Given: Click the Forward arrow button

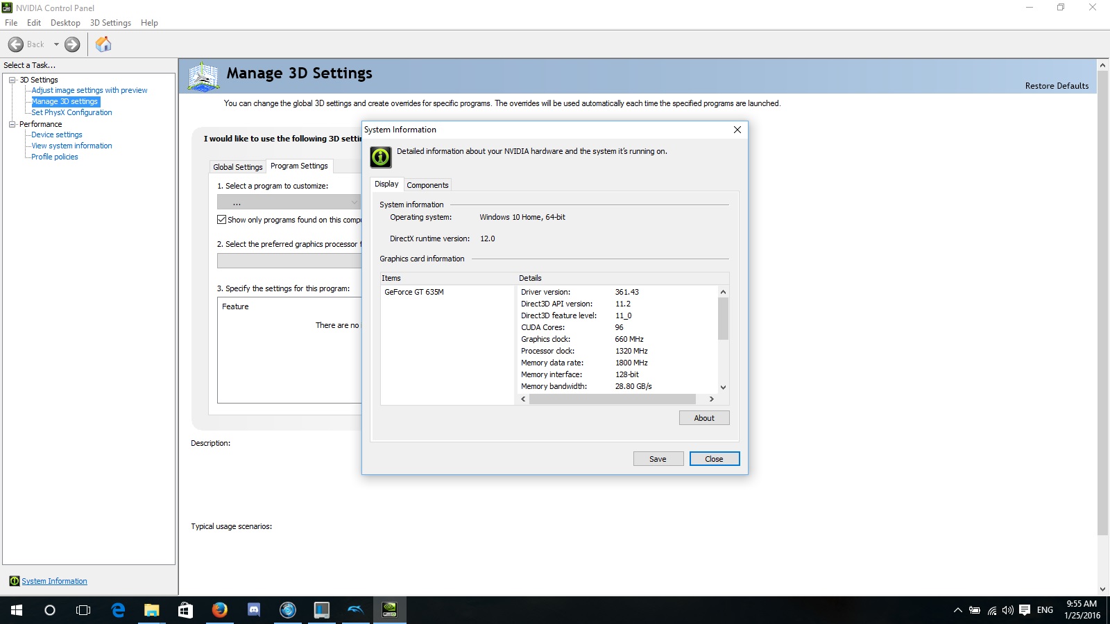Looking at the screenshot, I should coord(72,44).
